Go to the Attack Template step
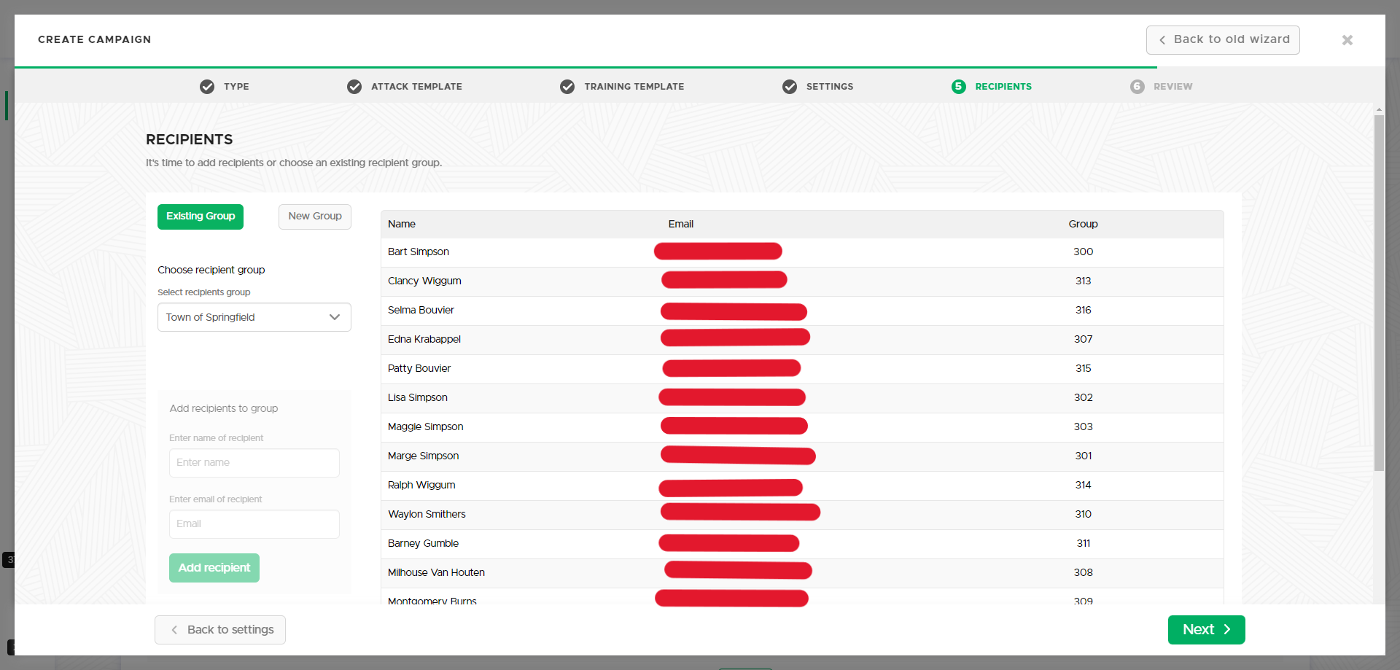Screen dimensions: 1400x670 point(416,87)
